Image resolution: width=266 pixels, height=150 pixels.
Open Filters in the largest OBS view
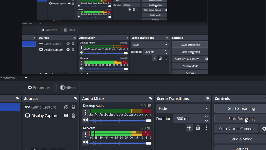(68, 87)
